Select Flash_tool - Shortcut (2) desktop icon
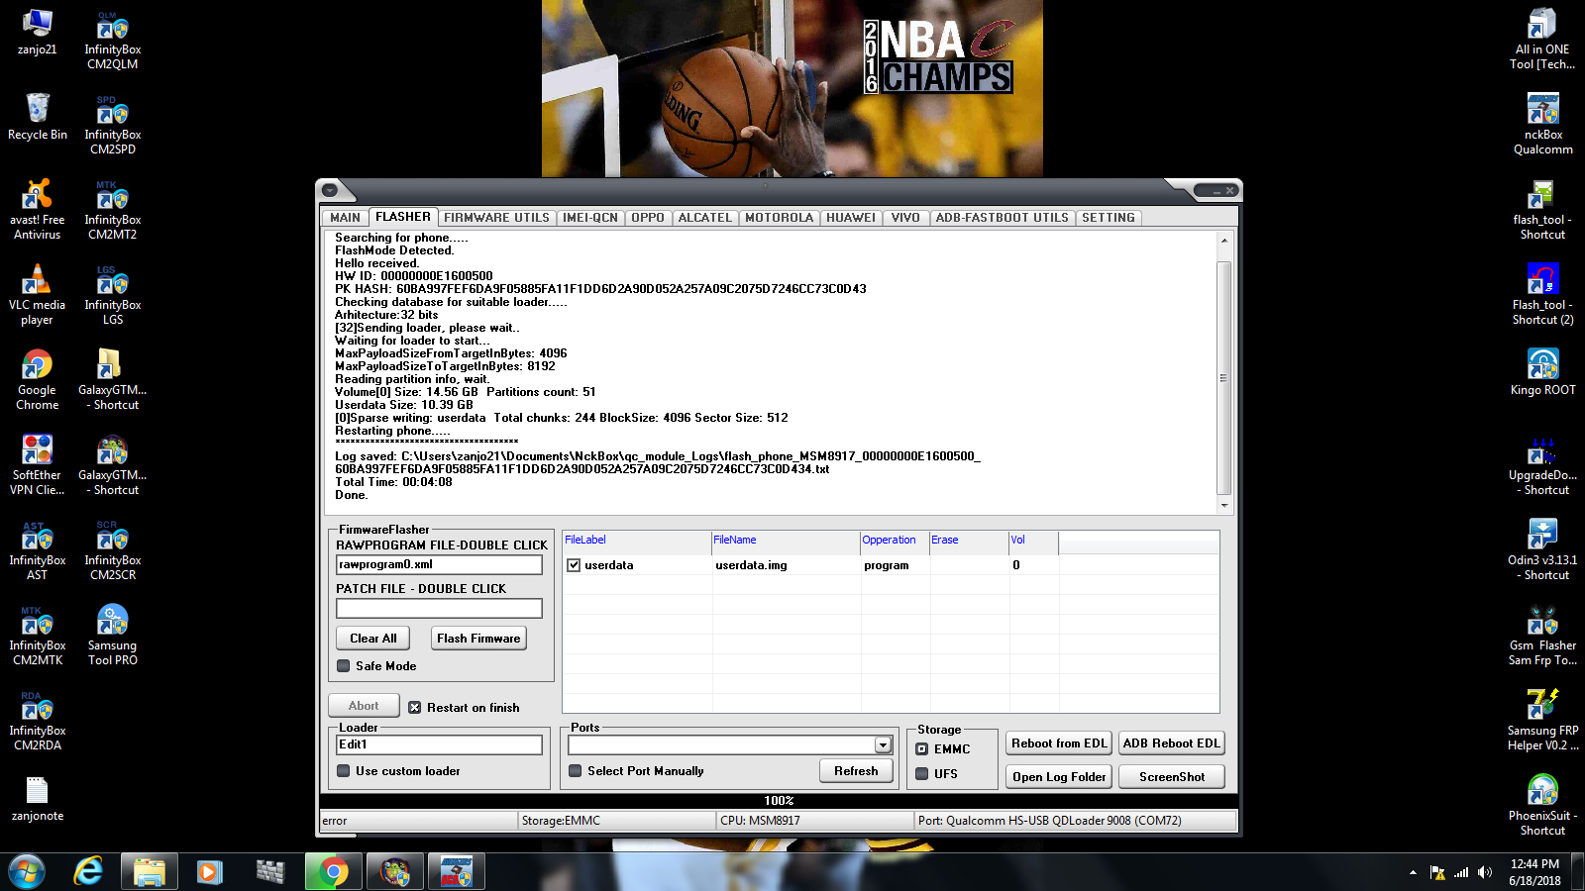Image resolution: width=1585 pixels, height=891 pixels. coord(1542,294)
